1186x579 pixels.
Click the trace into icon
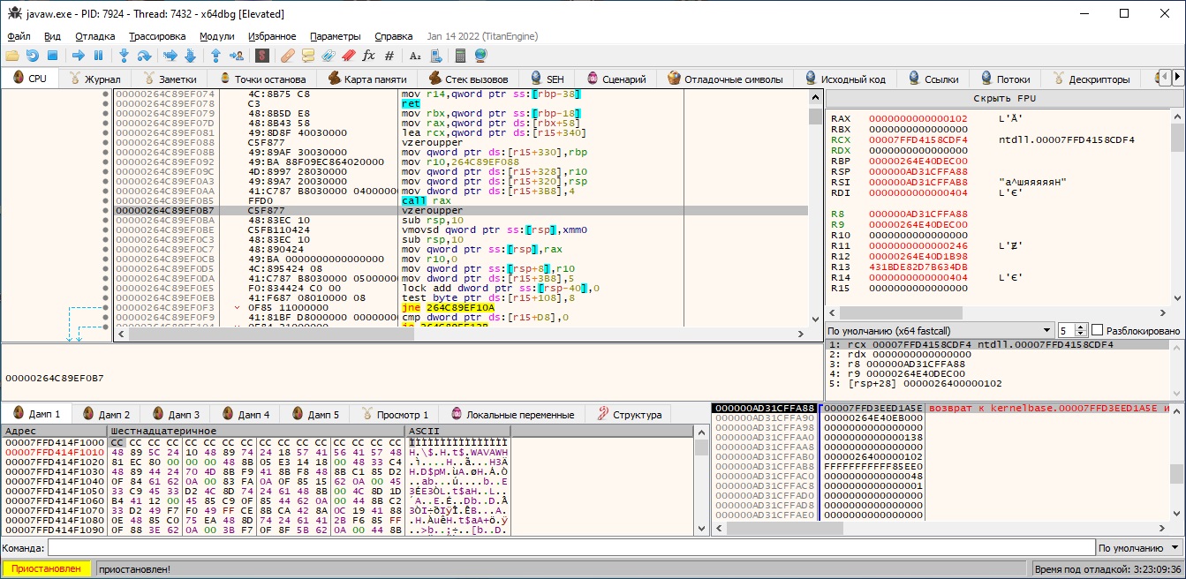pyautogui.click(x=170, y=56)
